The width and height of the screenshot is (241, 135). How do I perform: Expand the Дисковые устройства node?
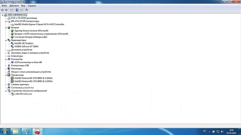tap(6, 50)
